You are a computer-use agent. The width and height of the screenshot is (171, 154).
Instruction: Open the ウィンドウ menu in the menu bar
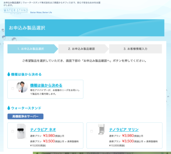(119, 153)
